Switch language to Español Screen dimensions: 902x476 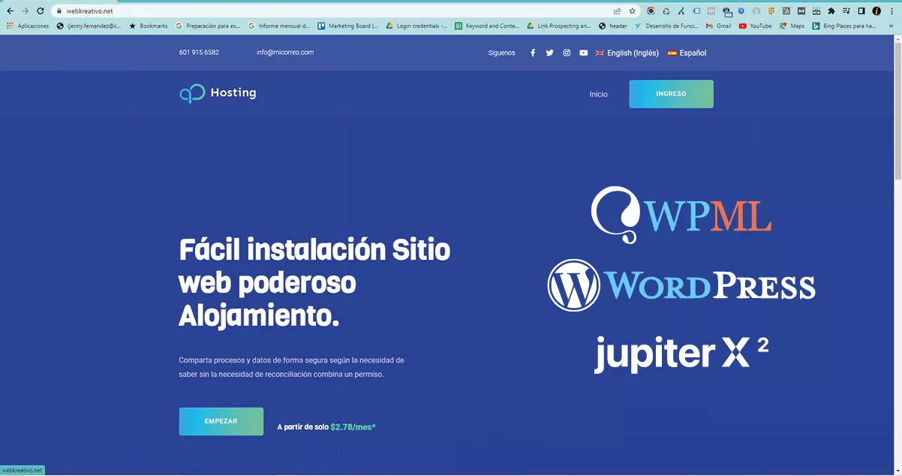687,53
